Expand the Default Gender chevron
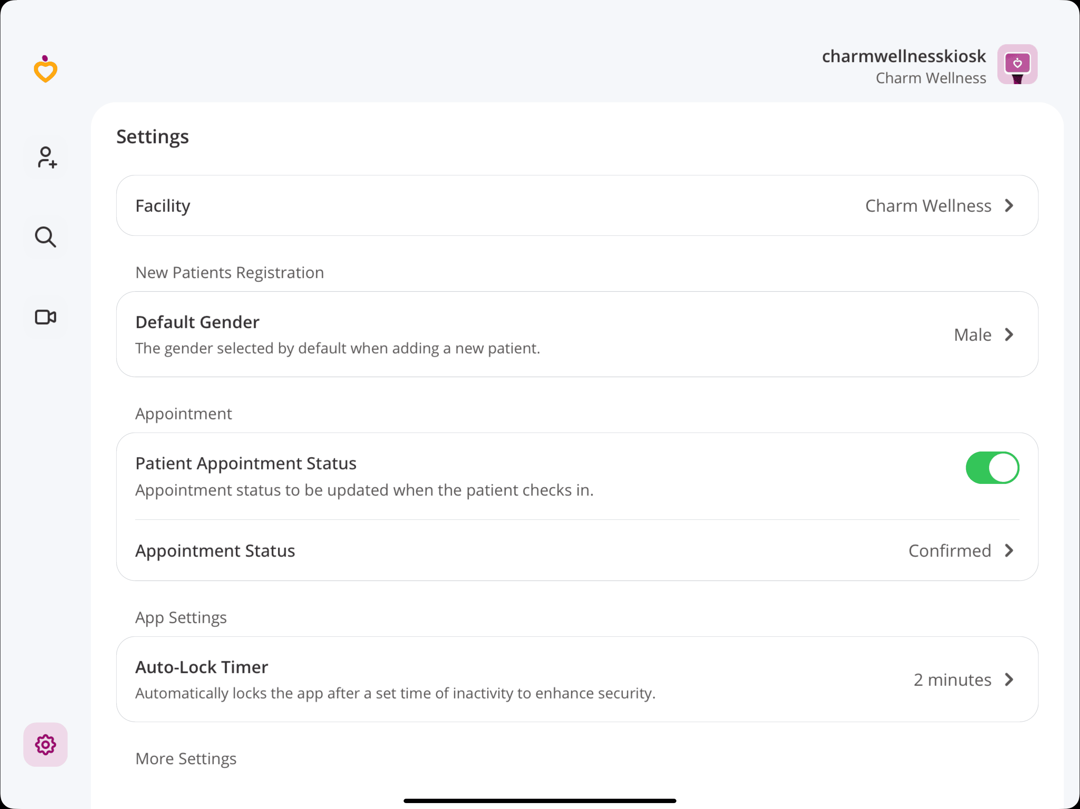The height and width of the screenshot is (809, 1080). pyautogui.click(x=1009, y=334)
